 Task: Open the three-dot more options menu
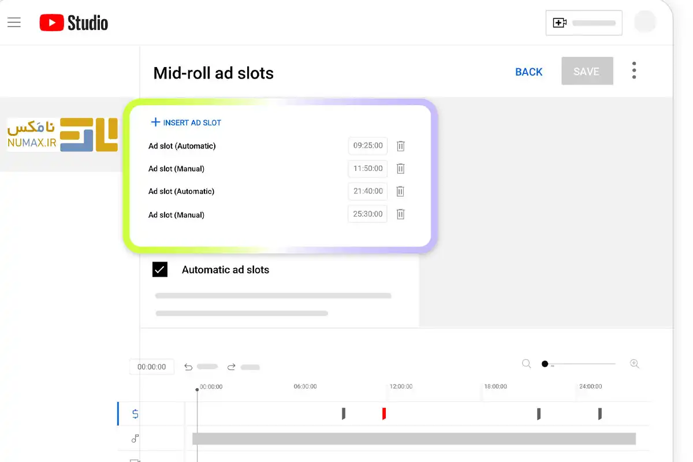[x=634, y=70]
